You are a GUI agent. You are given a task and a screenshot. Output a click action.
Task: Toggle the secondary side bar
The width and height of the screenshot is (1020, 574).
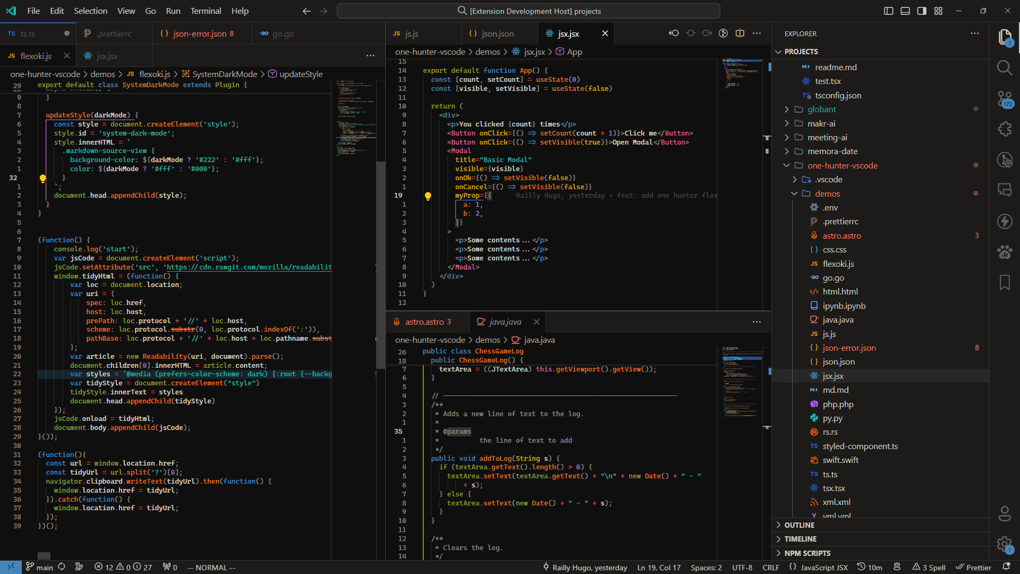pyautogui.click(x=922, y=11)
